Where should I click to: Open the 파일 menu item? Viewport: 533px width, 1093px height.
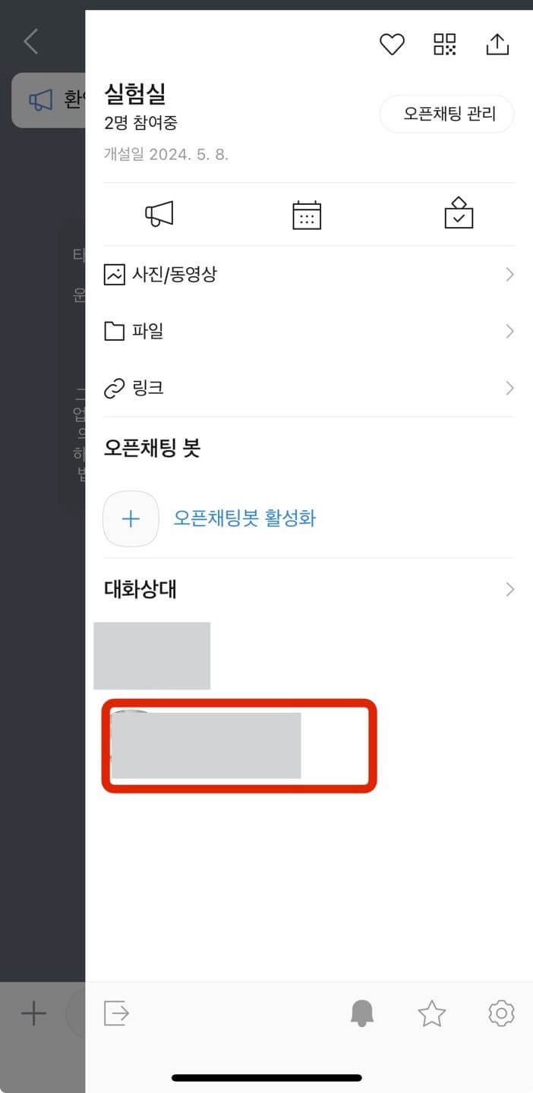click(x=309, y=332)
